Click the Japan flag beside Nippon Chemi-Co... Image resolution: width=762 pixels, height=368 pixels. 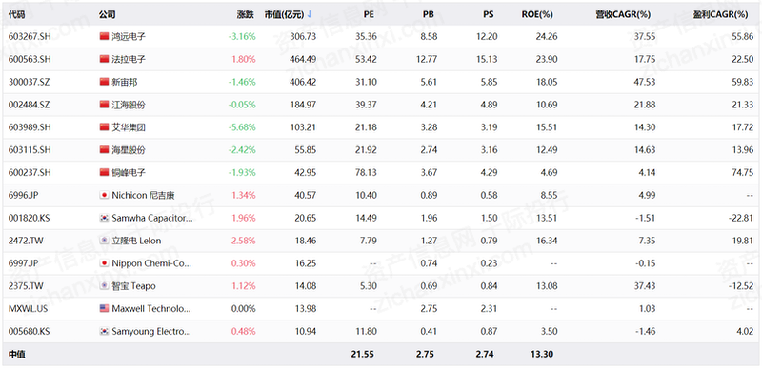(104, 263)
